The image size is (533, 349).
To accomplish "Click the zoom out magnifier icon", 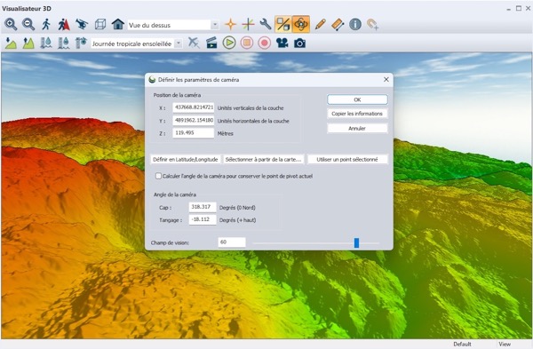I will pos(28,25).
